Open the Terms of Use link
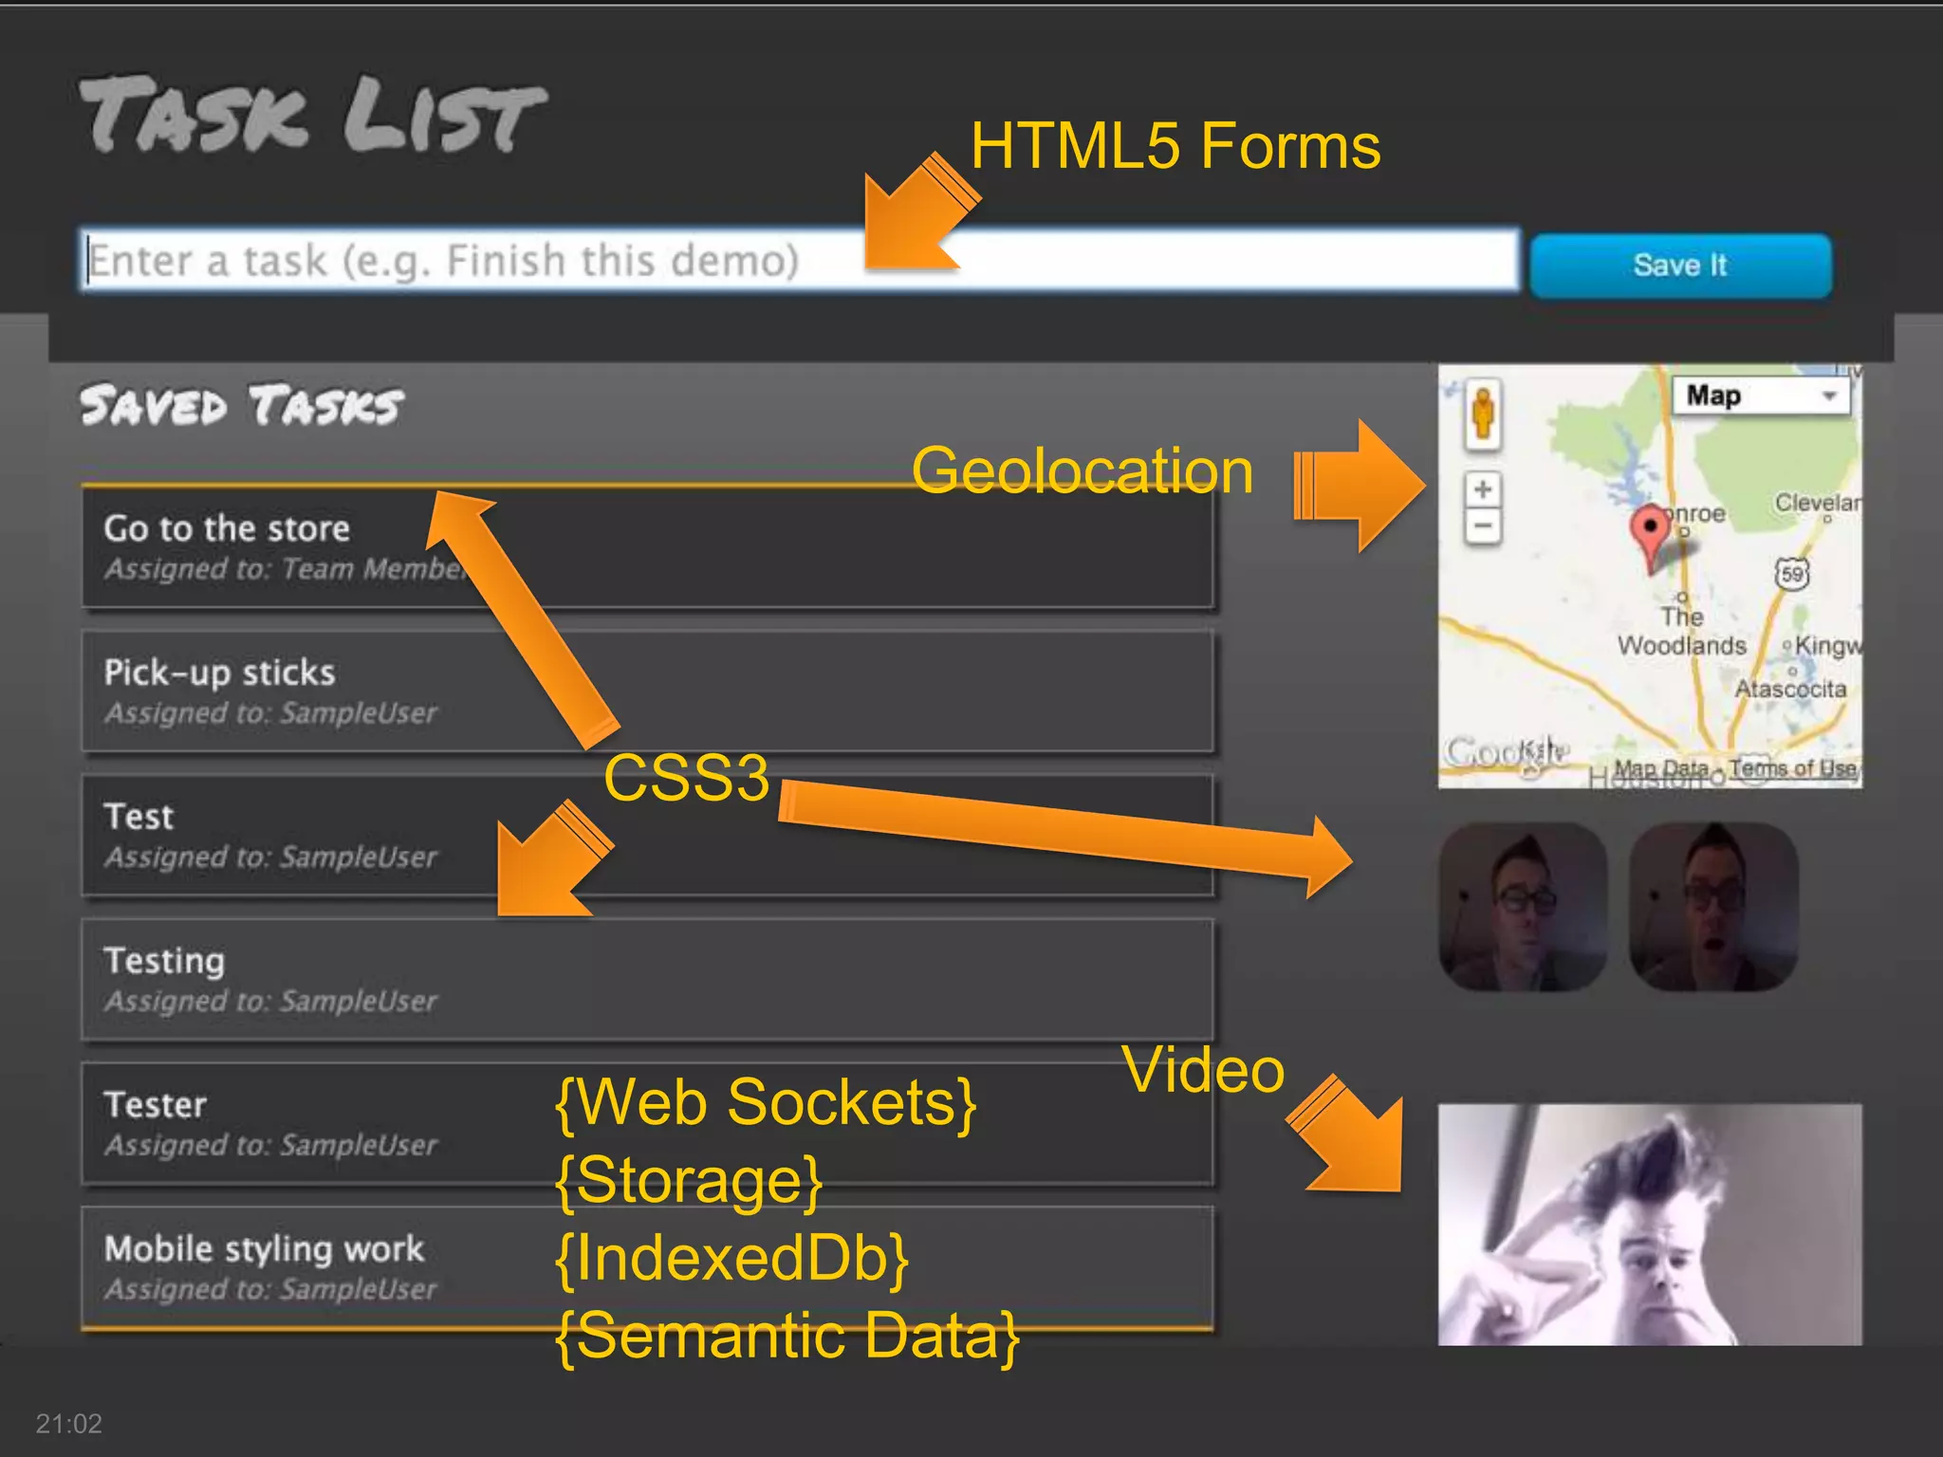This screenshot has width=1943, height=1457. click(1792, 768)
